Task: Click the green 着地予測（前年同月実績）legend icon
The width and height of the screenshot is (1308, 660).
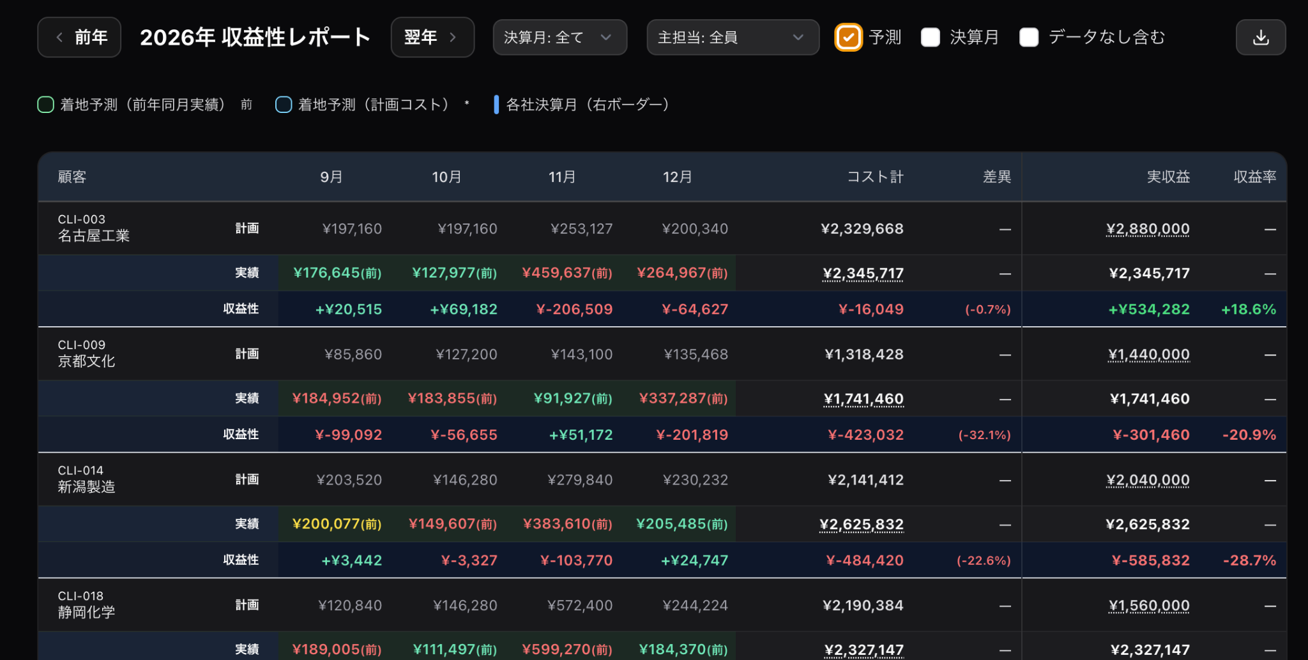Action: pos(45,105)
